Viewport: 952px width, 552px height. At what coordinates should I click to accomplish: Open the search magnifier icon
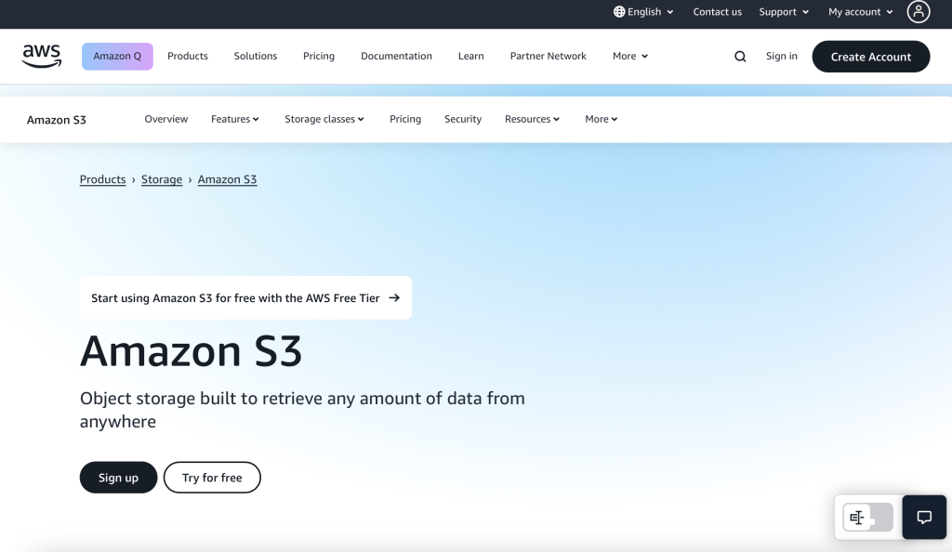(x=739, y=57)
